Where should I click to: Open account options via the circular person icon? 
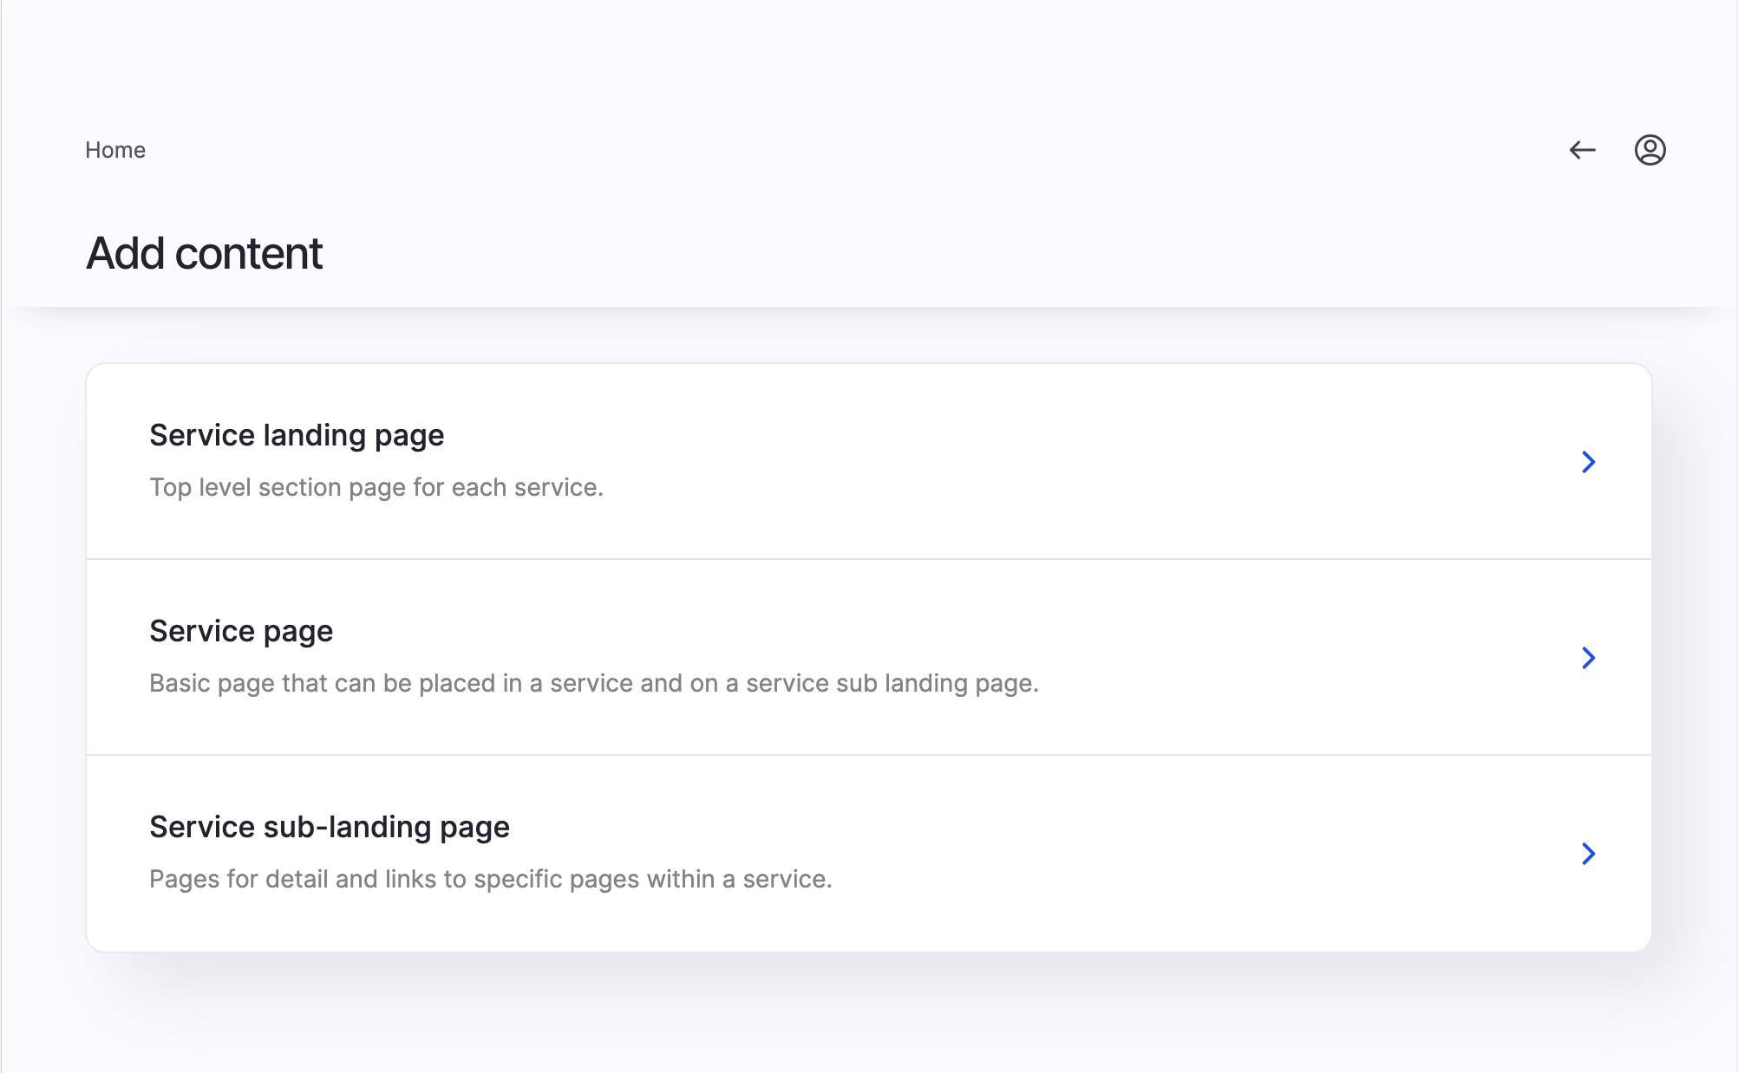[1650, 150]
